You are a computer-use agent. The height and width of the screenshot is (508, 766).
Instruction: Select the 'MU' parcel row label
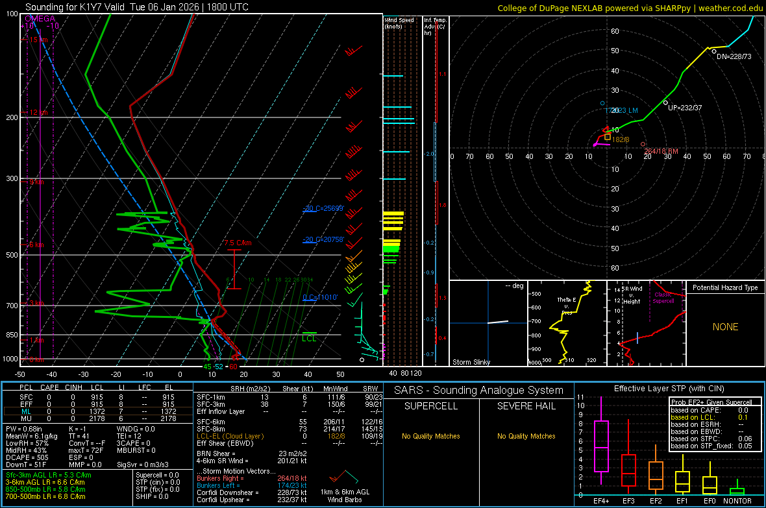(26, 418)
